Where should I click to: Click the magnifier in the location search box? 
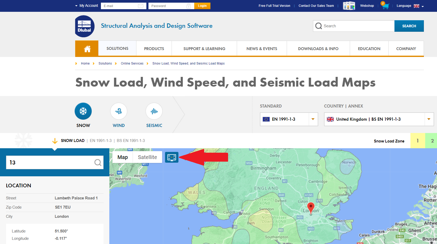click(x=98, y=163)
